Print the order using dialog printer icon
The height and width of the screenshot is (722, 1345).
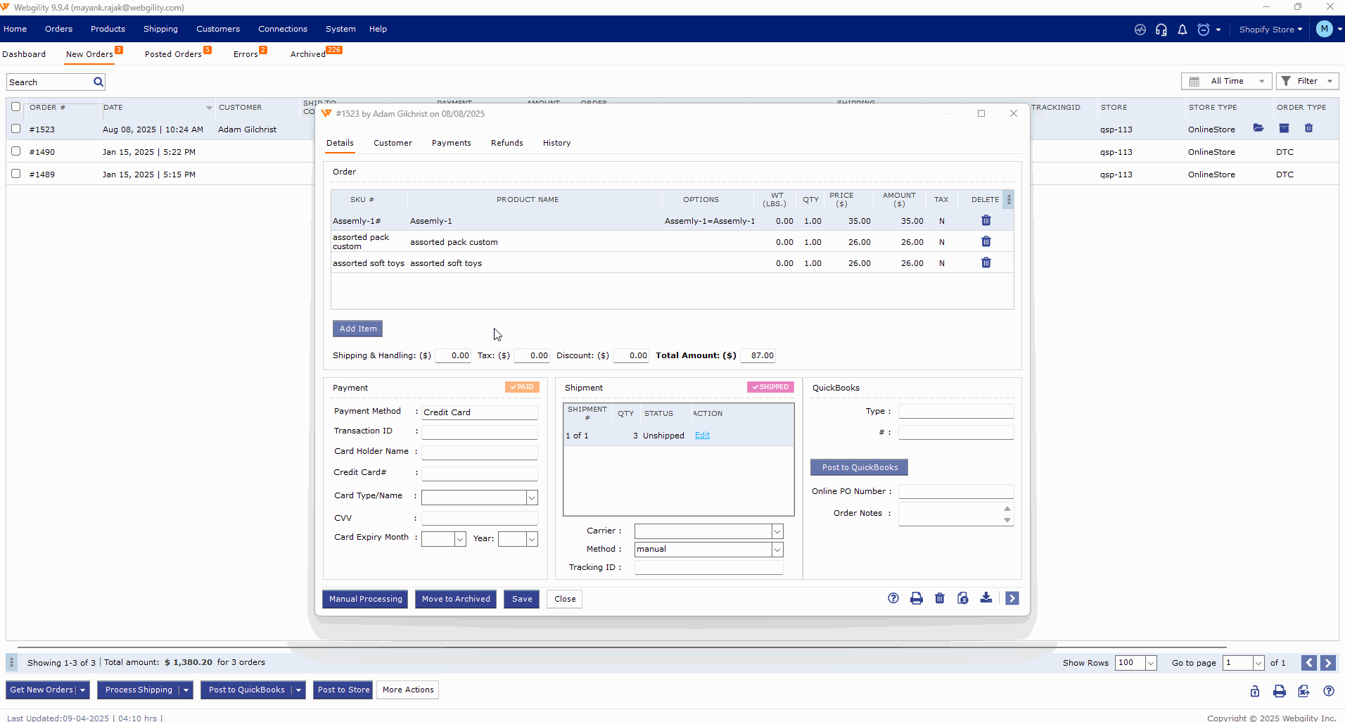[916, 599]
